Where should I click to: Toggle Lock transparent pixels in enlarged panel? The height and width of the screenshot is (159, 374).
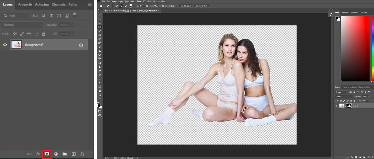pos(15,34)
